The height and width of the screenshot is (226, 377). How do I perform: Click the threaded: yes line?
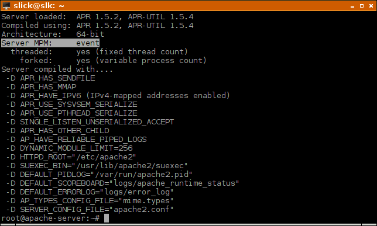(100, 52)
